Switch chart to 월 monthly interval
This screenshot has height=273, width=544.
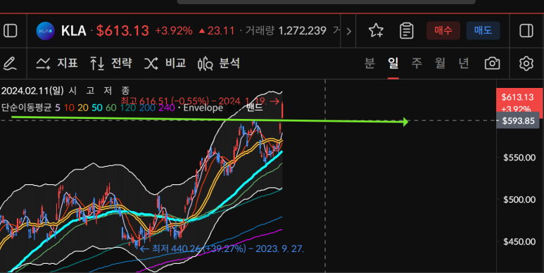pos(440,63)
